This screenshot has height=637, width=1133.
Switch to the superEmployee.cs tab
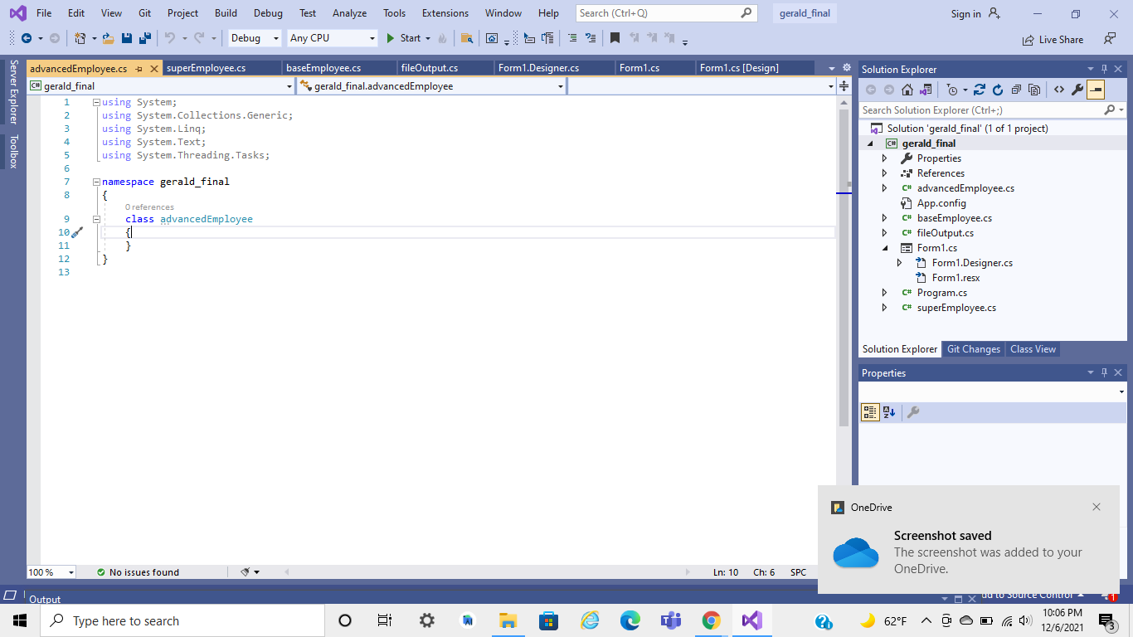[207, 67]
